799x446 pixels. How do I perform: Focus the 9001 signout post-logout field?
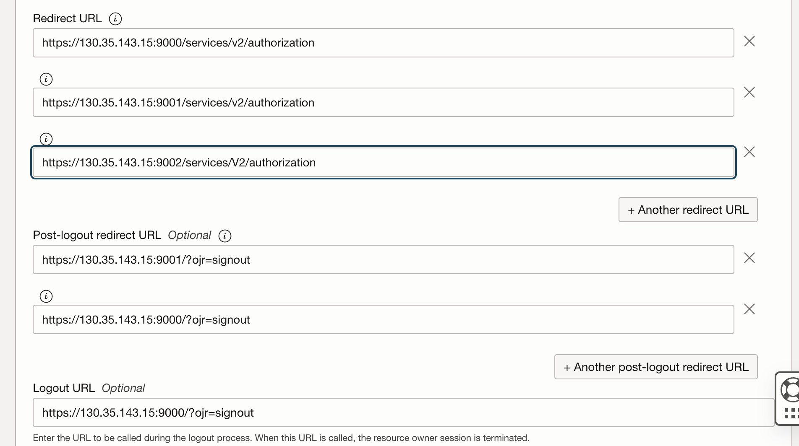(x=383, y=260)
